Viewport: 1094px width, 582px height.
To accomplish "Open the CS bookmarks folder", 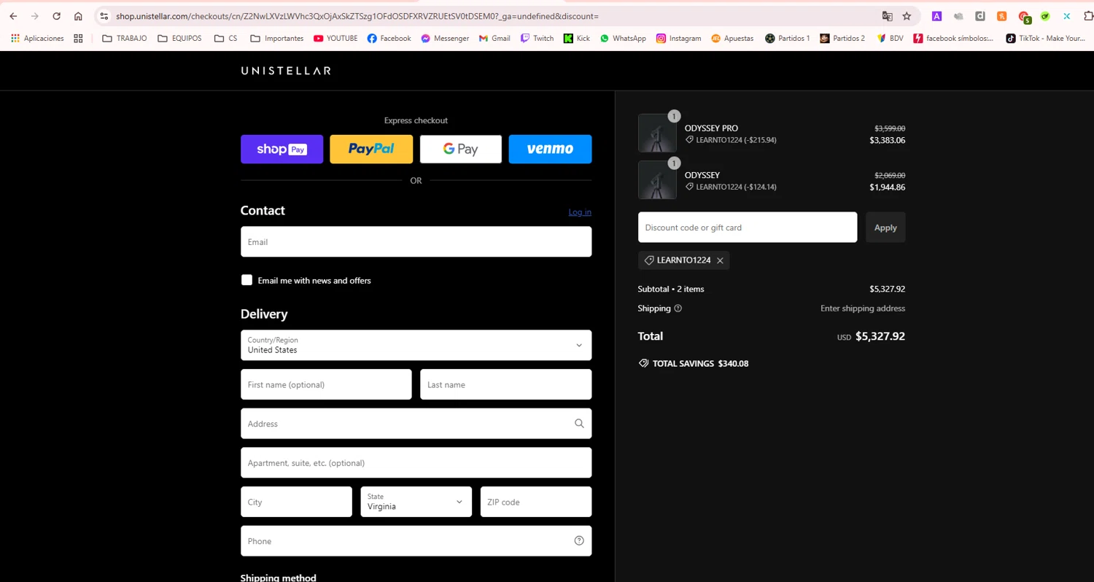I will click(225, 38).
